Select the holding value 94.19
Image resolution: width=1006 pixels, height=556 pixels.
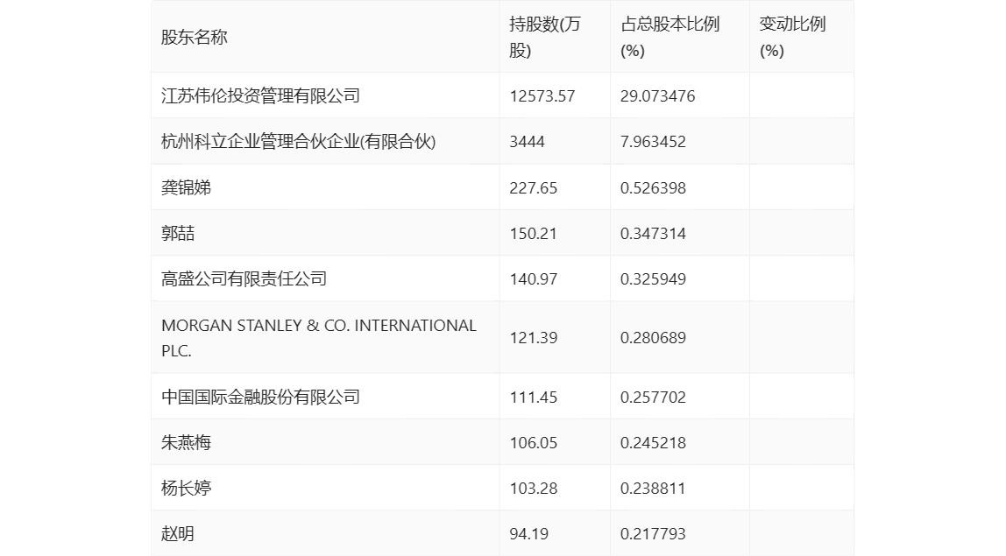pos(528,533)
